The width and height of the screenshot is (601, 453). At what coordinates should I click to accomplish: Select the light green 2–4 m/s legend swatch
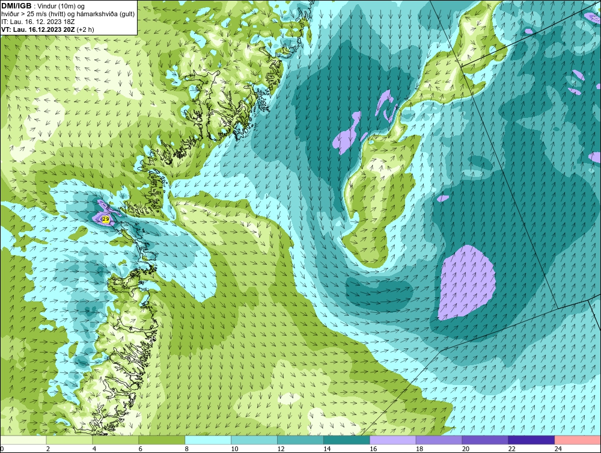[x=69, y=440]
